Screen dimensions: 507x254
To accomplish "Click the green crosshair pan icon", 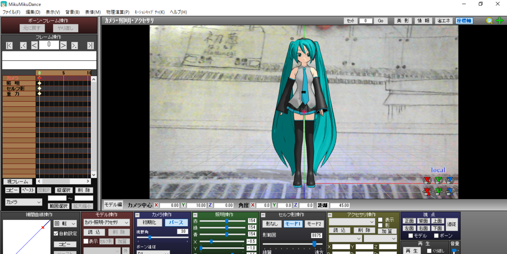I will [x=499, y=20].
